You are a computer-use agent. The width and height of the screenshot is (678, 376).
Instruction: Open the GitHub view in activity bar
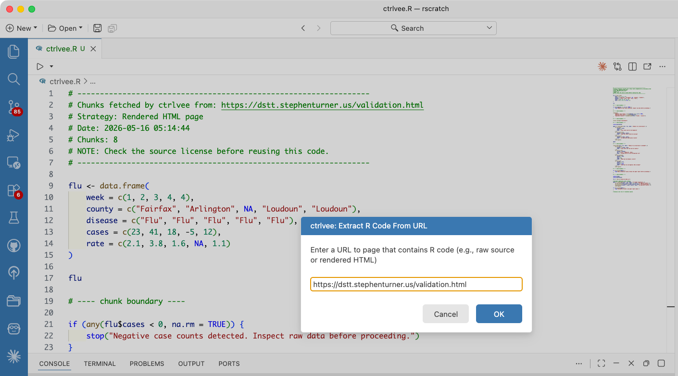click(x=13, y=246)
